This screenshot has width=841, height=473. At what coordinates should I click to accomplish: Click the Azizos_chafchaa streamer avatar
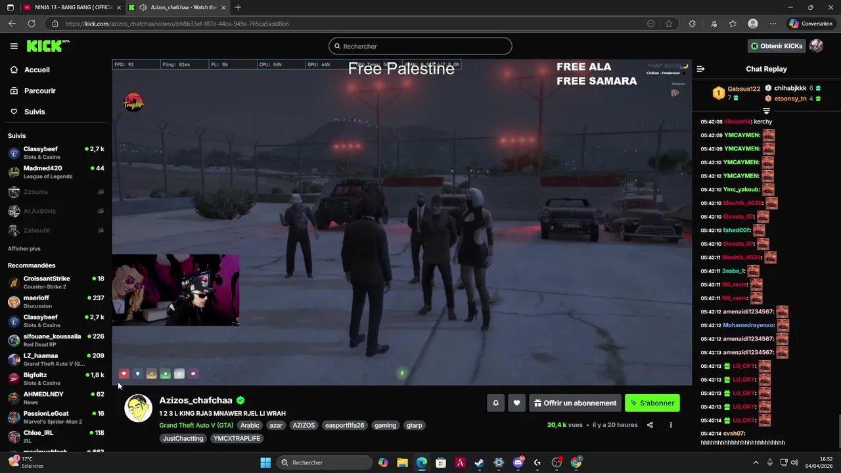[138, 409]
